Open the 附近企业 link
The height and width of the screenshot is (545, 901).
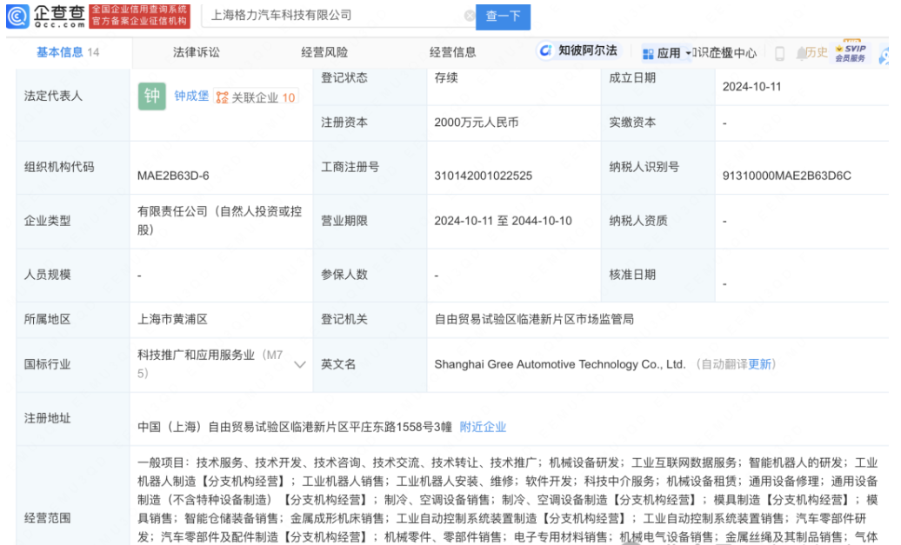[x=483, y=427]
